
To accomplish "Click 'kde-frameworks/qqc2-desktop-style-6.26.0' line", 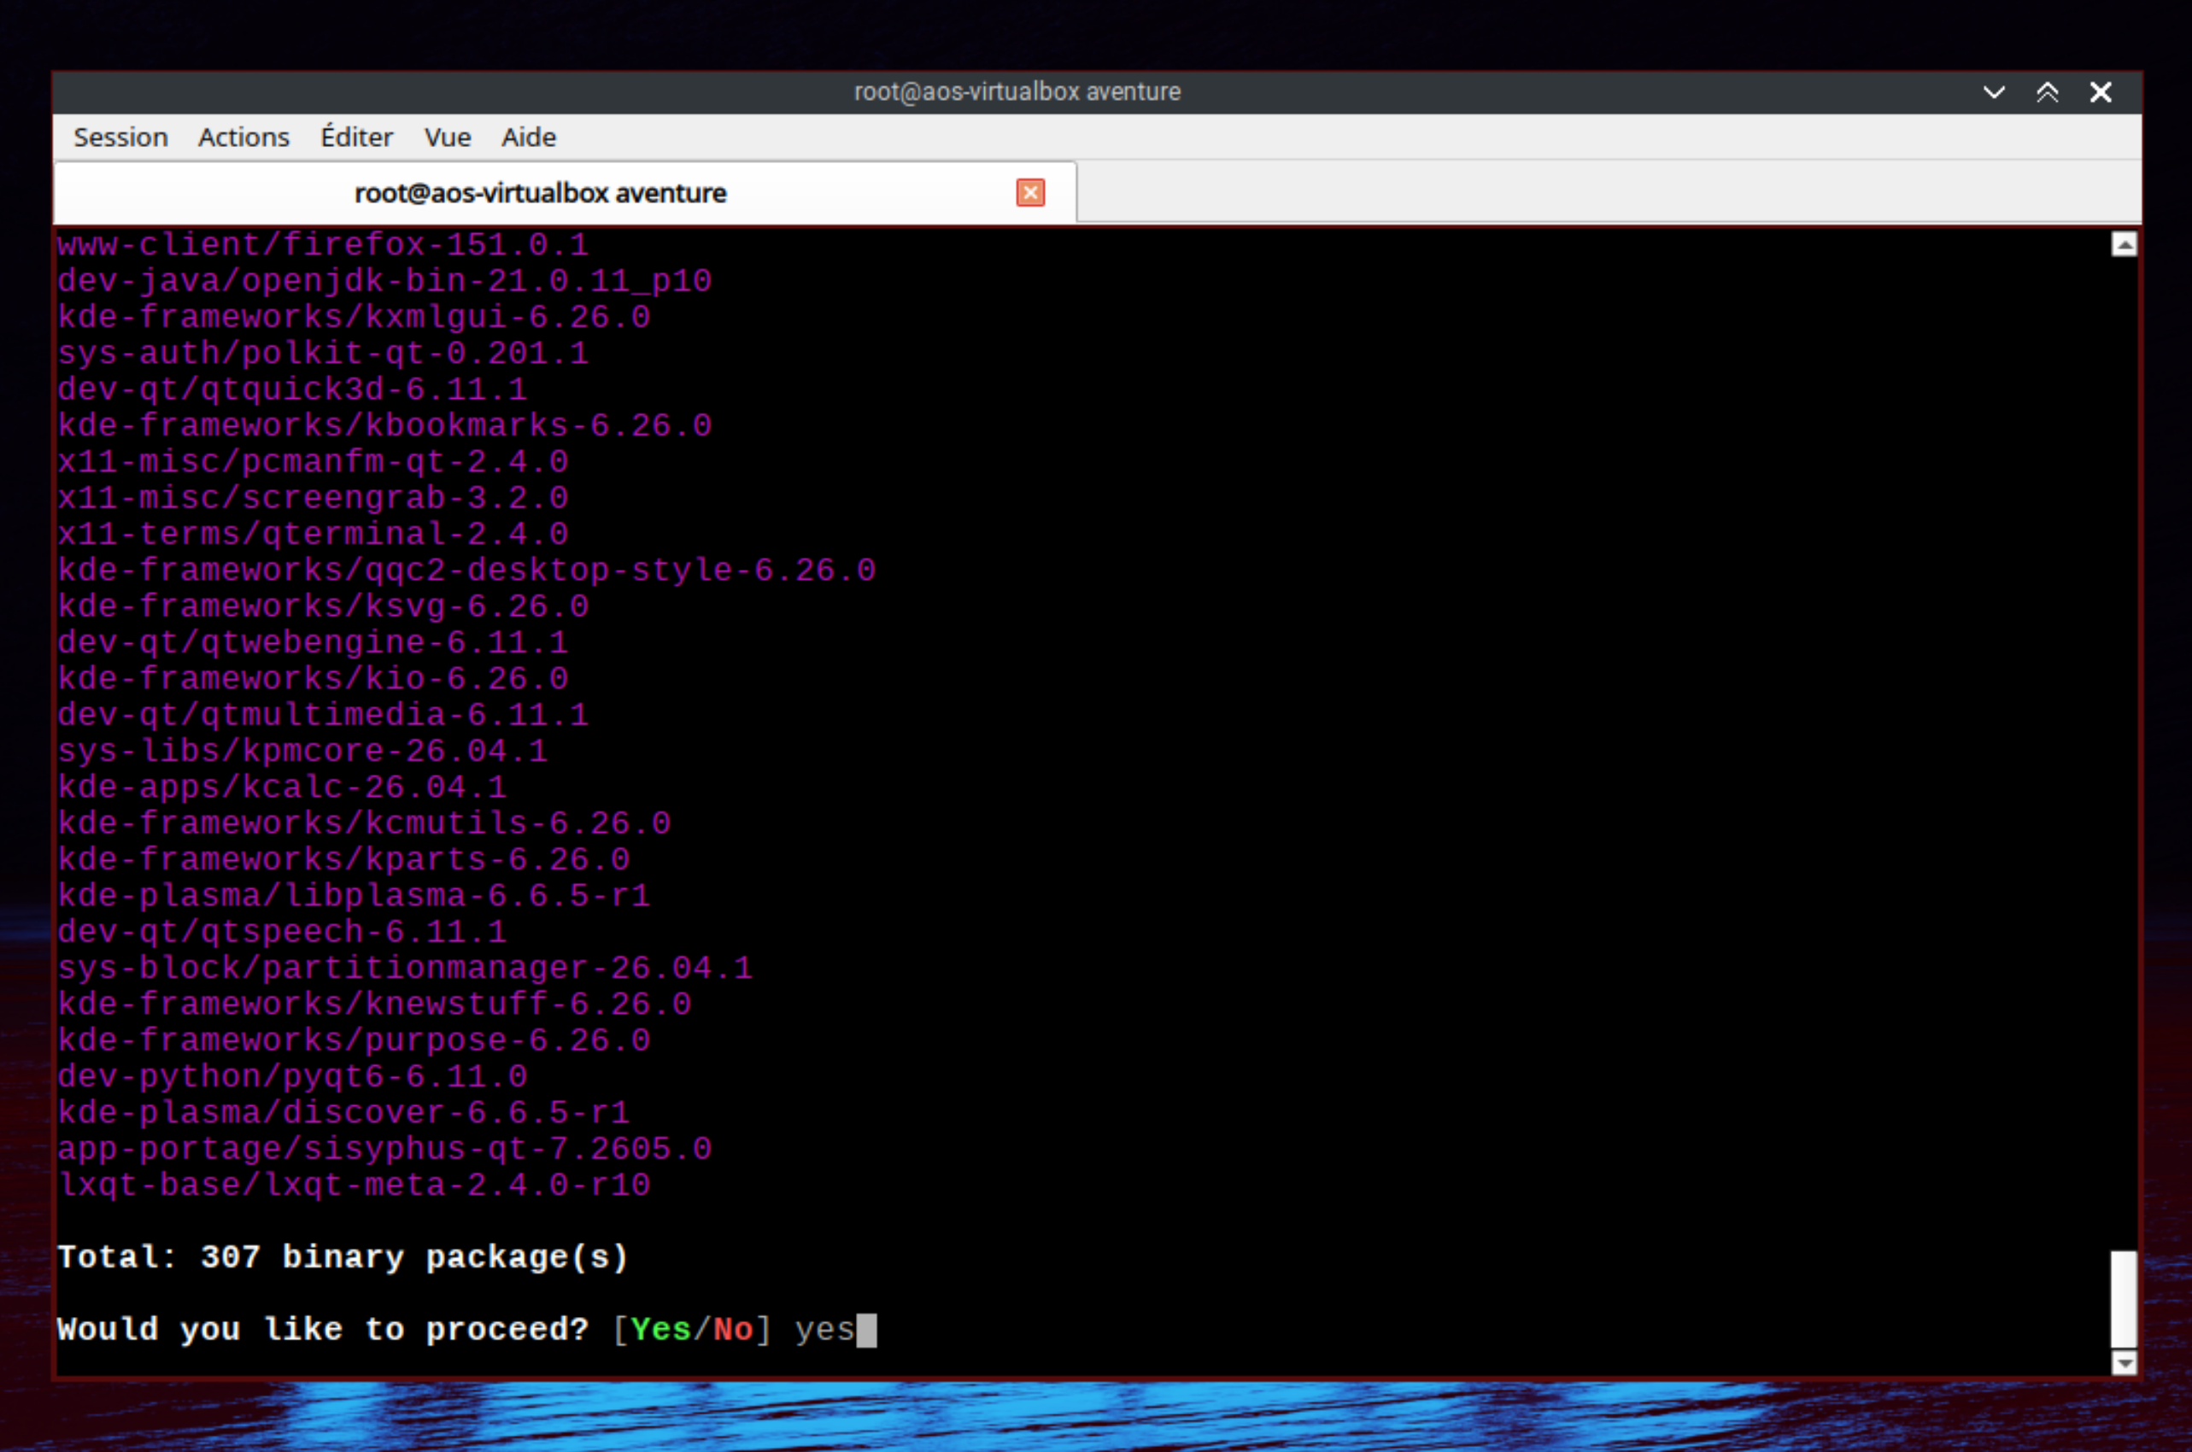I will [466, 571].
